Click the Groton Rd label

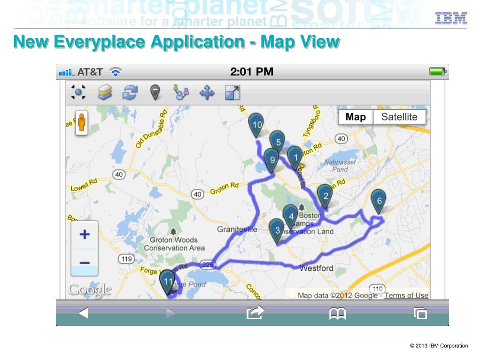[224, 187]
